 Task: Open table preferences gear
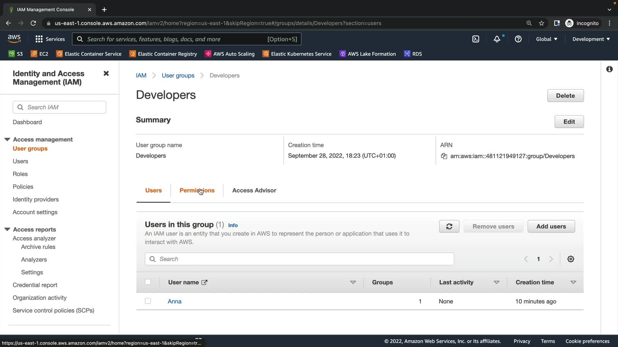pyautogui.click(x=570, y=259)
